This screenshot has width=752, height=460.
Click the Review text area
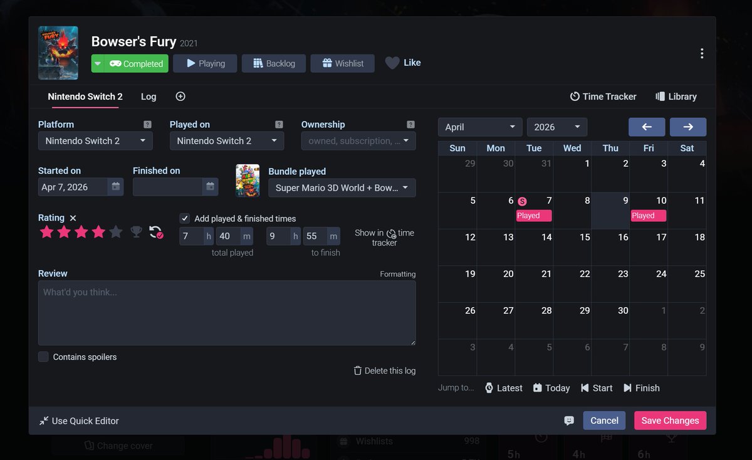coord(227,313)
